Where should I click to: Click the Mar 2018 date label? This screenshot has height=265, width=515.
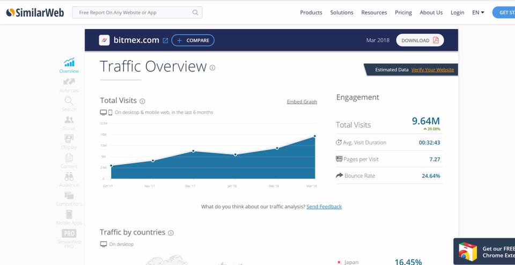point(378,40)
